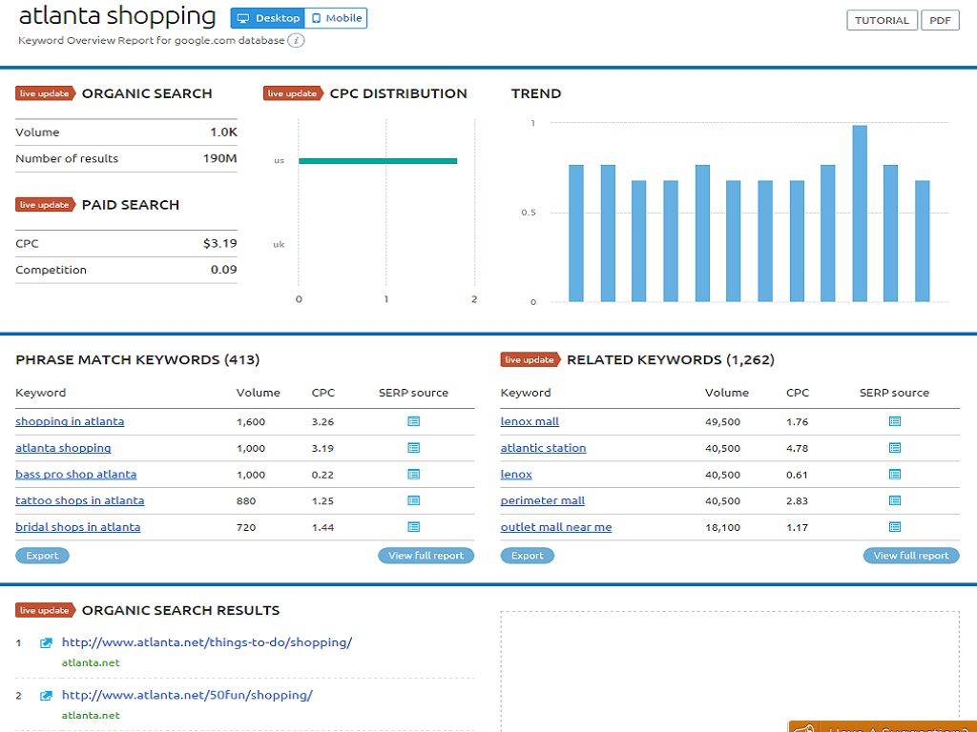Open SERP source icon for bass pro shop atlanta
The width and height of the screenshot is (977, 732).
tap(413, 475)
